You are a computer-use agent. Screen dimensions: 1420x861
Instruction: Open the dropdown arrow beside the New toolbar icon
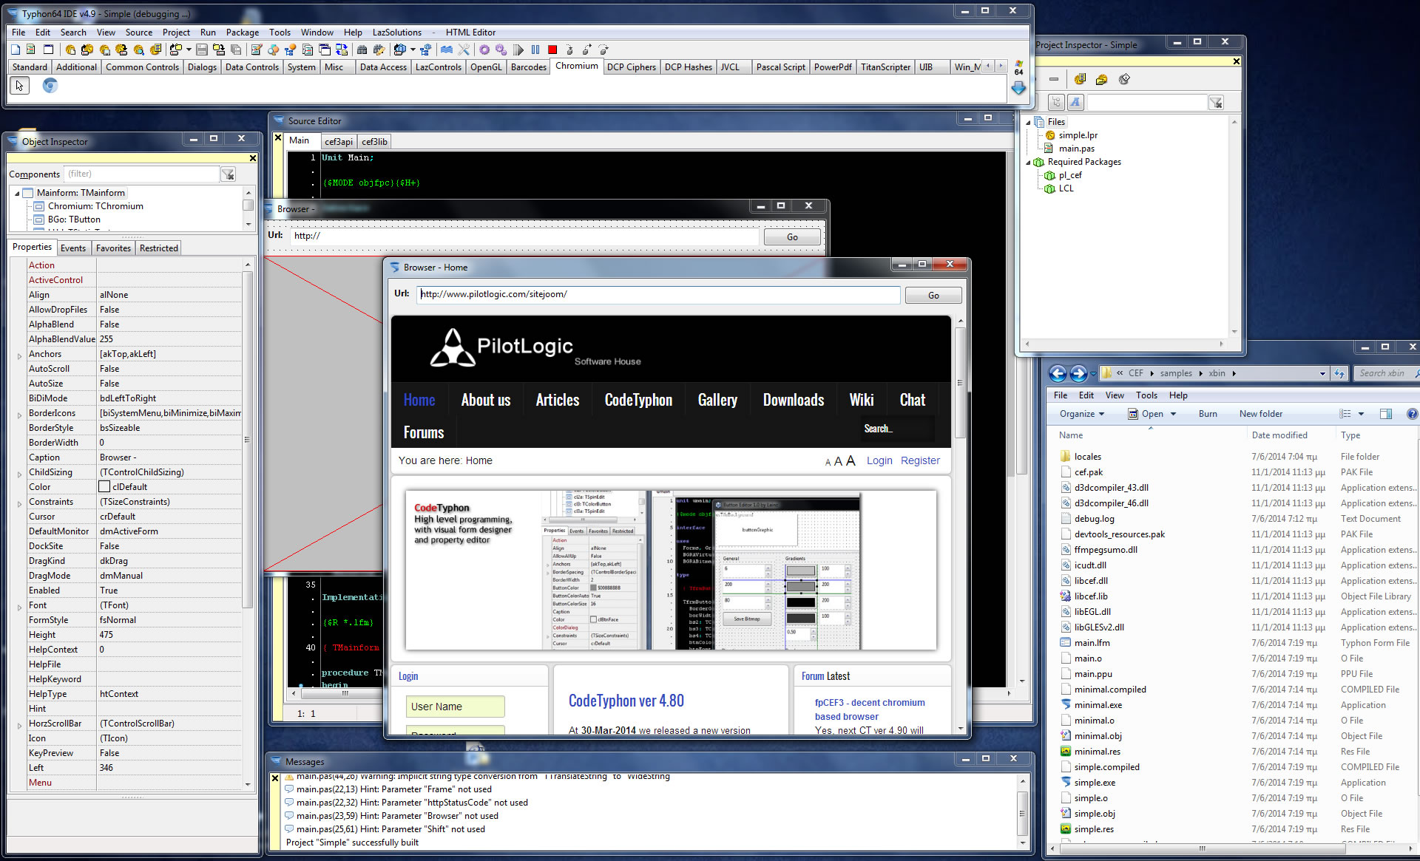(189, 50)
